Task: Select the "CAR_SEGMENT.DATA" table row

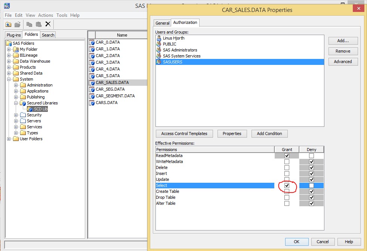Action: click(x=118, y=96)
